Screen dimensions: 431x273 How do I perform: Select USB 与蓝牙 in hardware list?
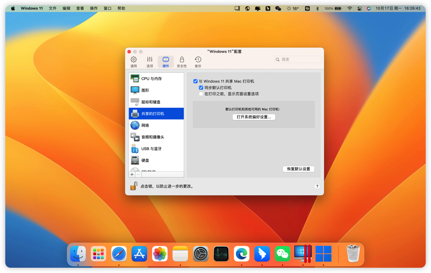point(156,149)
